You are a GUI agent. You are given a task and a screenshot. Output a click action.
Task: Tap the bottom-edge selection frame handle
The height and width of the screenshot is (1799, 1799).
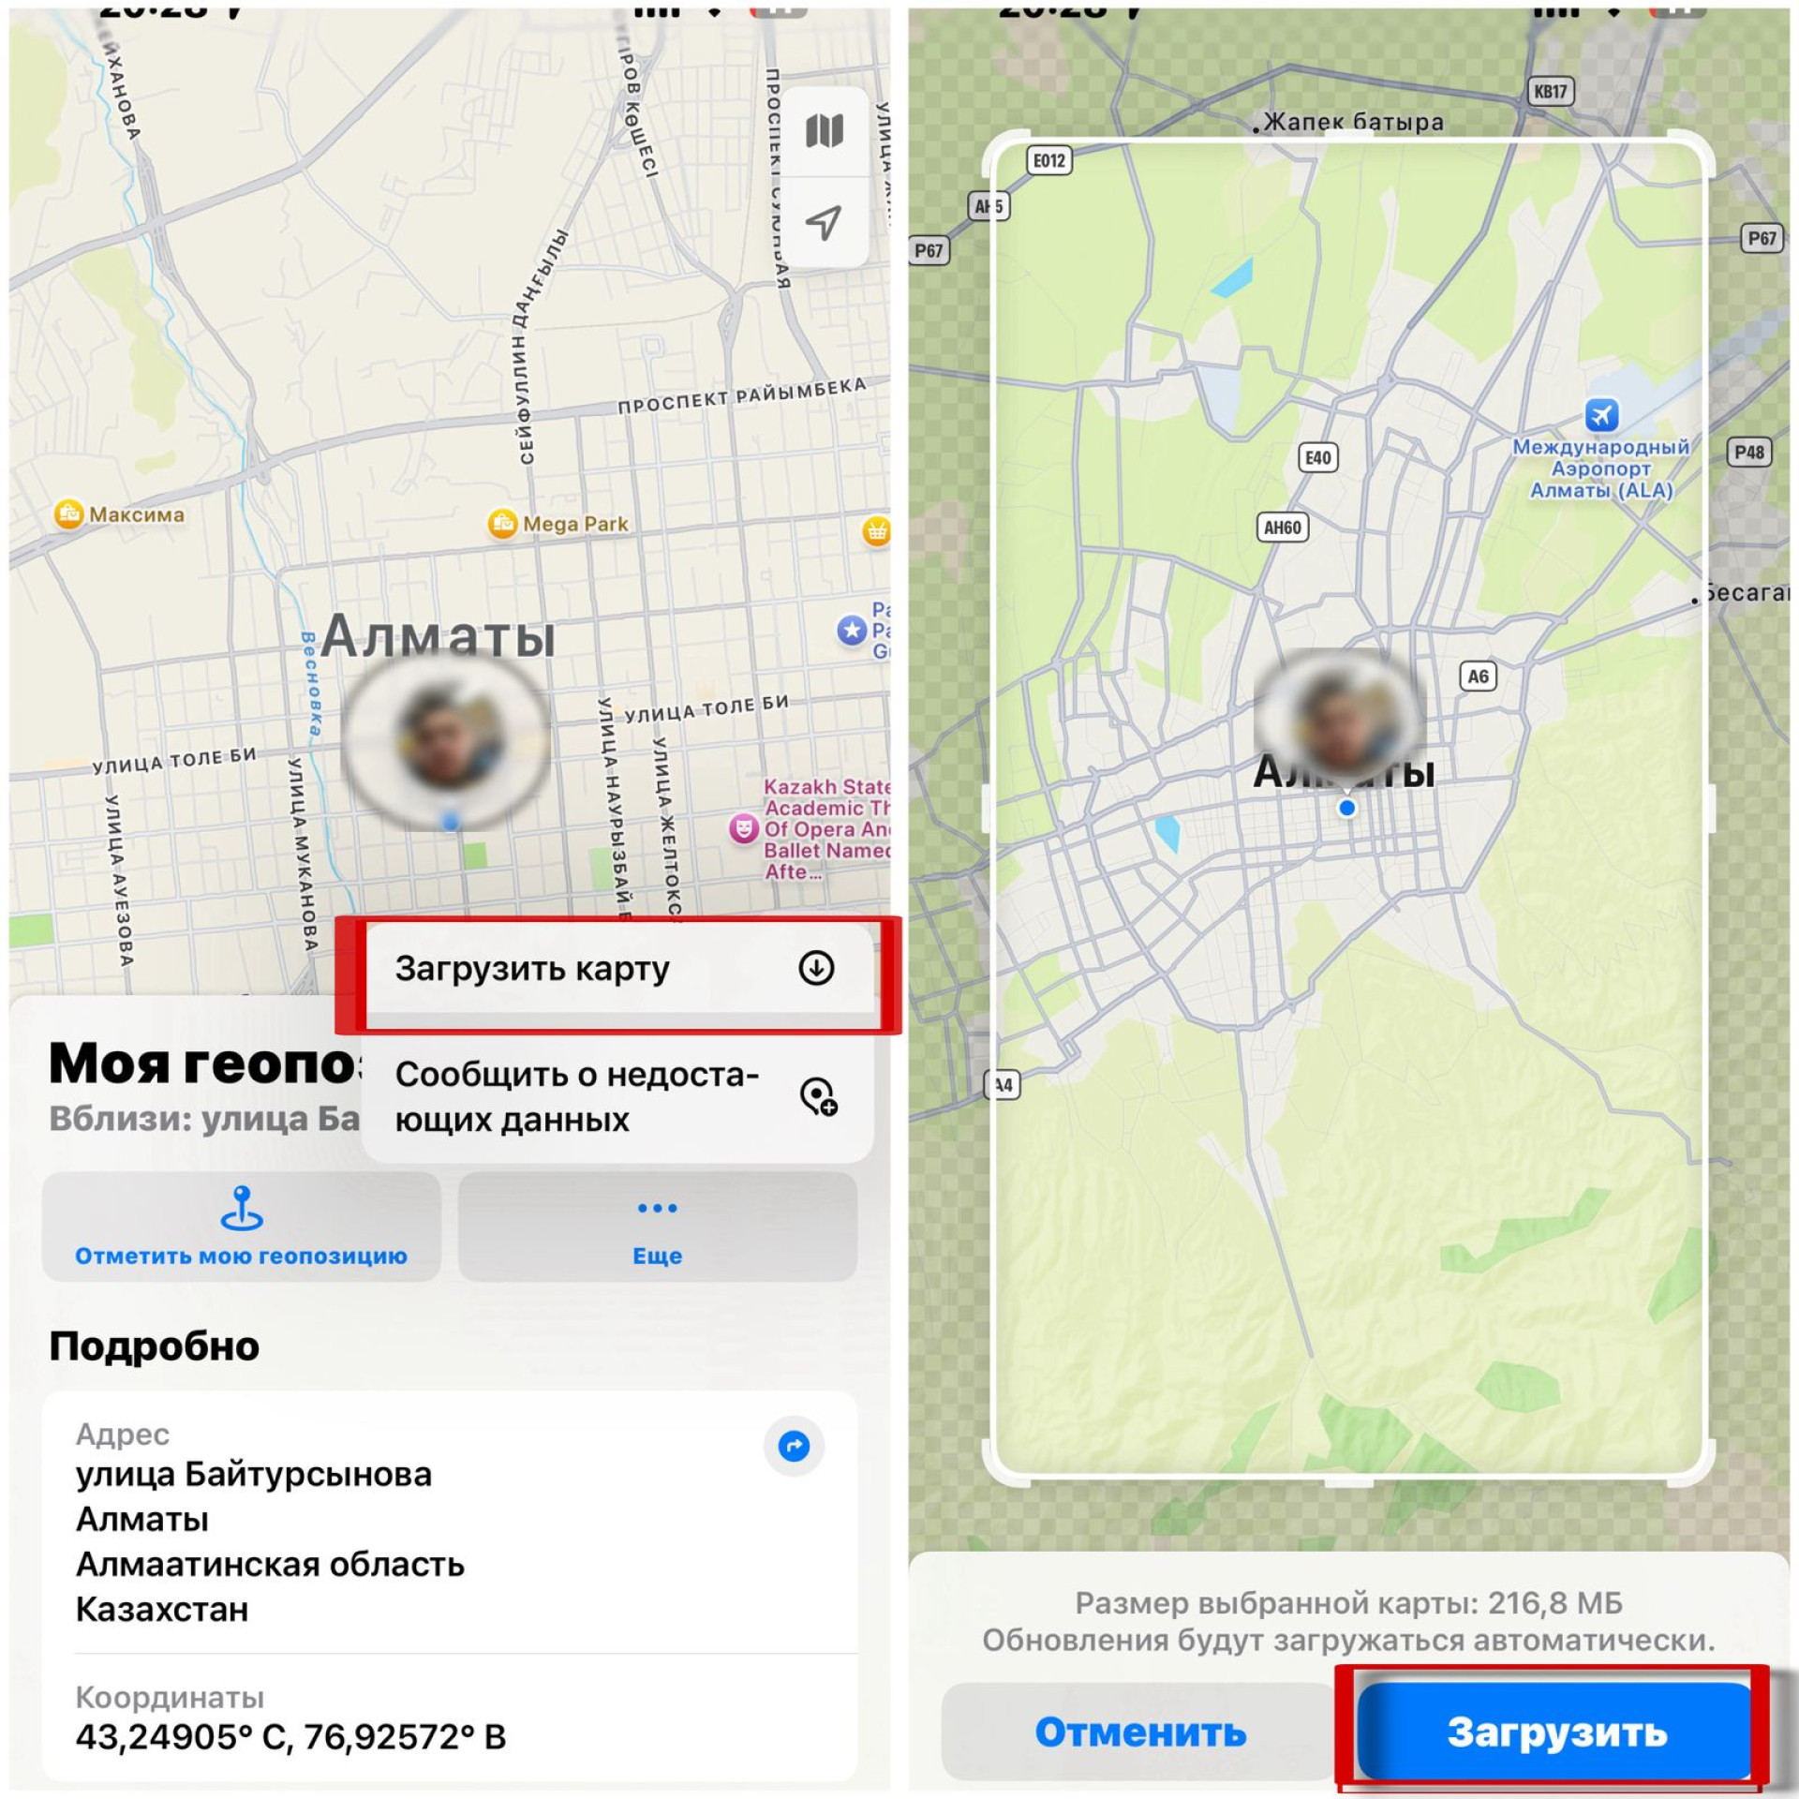[x=1348, y=1481]
